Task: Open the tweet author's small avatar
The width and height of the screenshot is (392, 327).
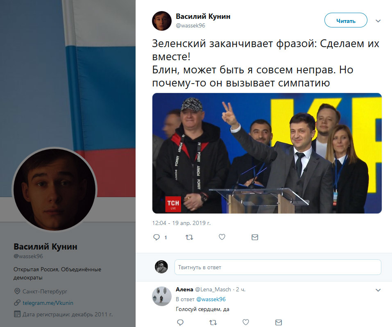Action: tap(162, 21)
